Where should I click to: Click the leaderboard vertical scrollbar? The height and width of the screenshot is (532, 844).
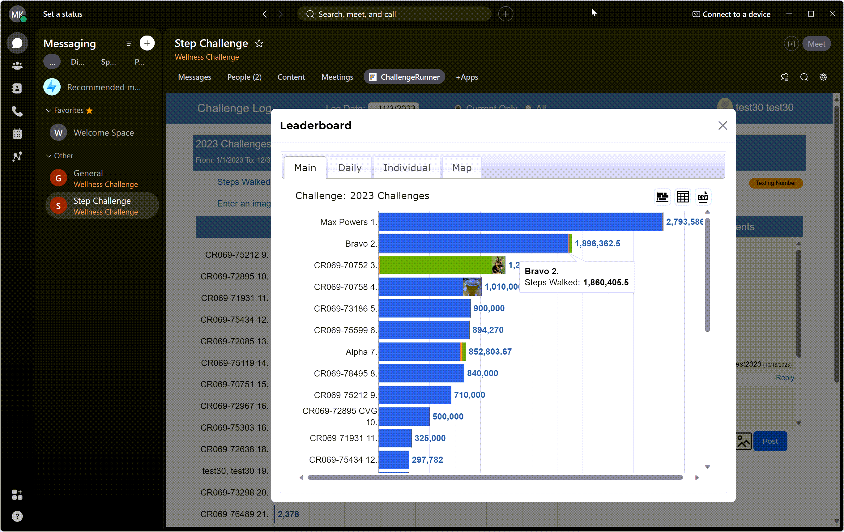tap(707, 275)
